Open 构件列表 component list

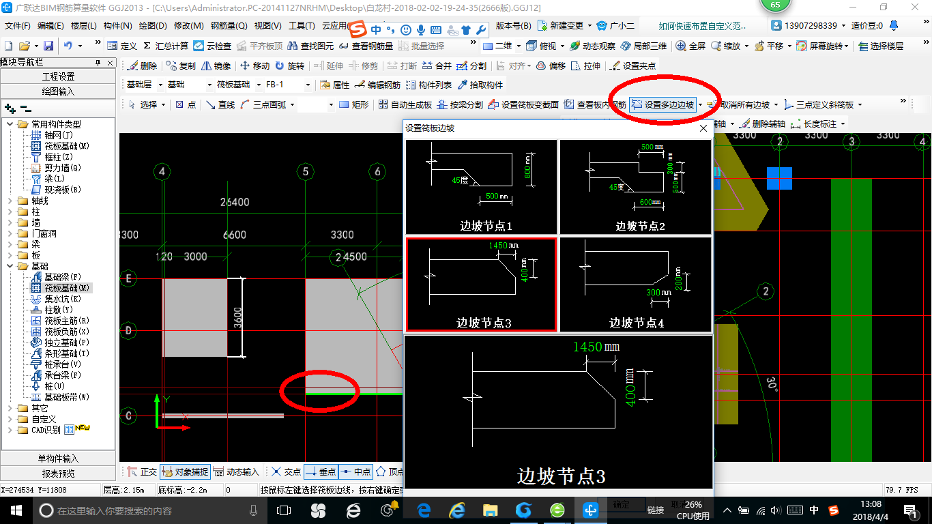pos(429,85)
